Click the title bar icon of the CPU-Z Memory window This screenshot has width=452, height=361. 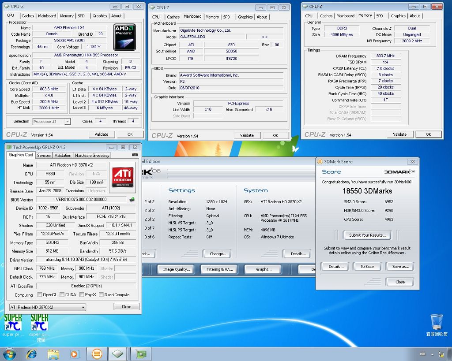[x=305, y=6]
